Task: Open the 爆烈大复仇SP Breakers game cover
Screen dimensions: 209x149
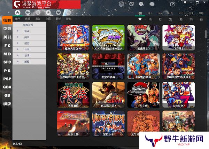Action: 73,38
